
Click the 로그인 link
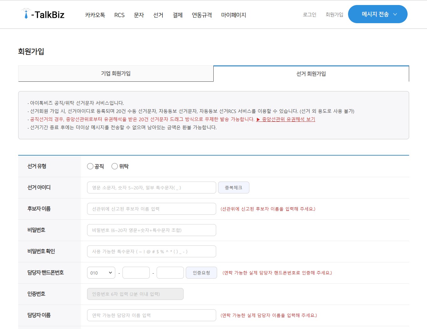[x=309, y=14]
